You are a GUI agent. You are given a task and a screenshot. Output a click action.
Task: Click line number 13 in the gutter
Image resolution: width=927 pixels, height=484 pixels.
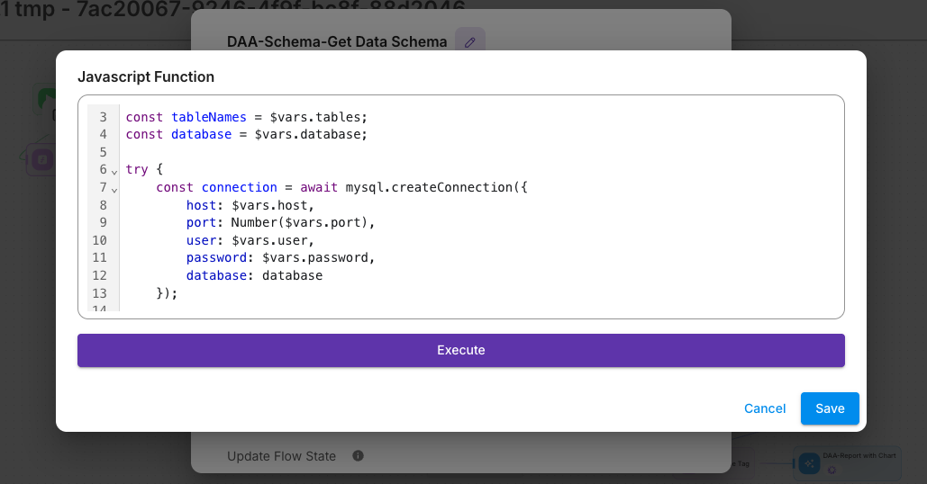point(99,293)
